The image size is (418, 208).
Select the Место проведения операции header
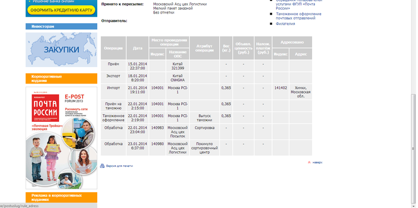pyautogui.click(x=169, y=42)
